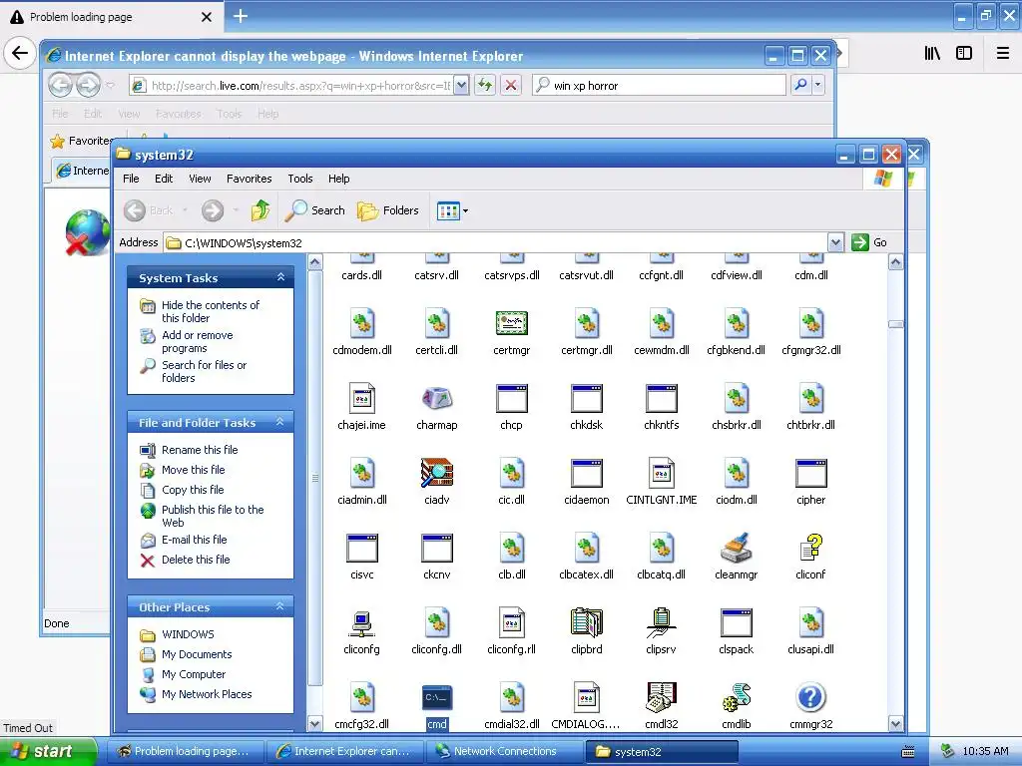Click the taskbar clock showing 10:35 AM

click(x=985, y=751)
